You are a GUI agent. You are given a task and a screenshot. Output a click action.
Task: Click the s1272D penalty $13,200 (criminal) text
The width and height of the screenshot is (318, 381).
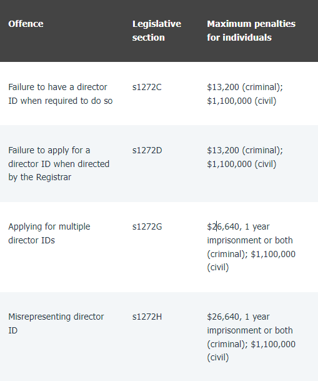click(x=245, y=150)
